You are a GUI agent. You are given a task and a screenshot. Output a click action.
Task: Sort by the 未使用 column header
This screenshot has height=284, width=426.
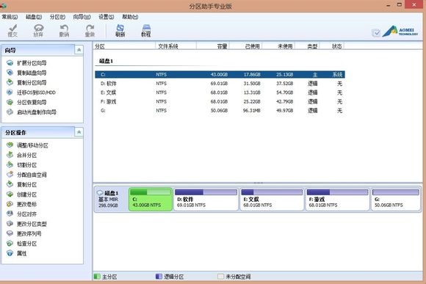tap(278, 46)
